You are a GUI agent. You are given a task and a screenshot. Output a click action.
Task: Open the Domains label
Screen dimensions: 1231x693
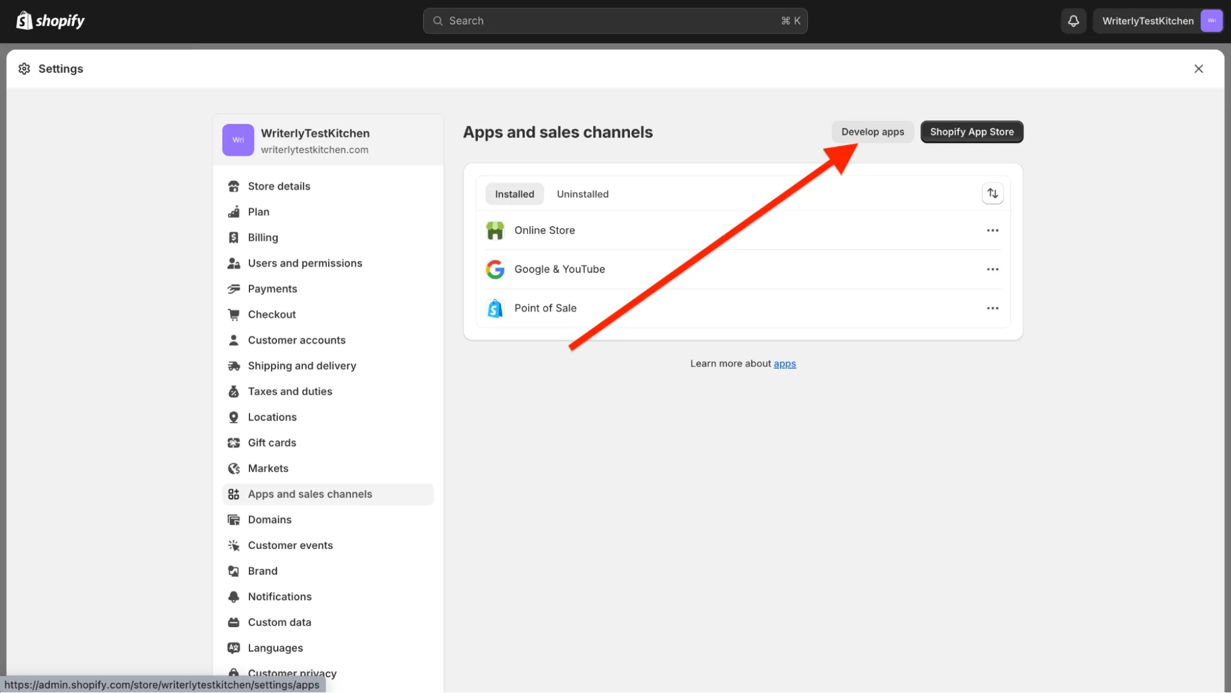point(270,520)
